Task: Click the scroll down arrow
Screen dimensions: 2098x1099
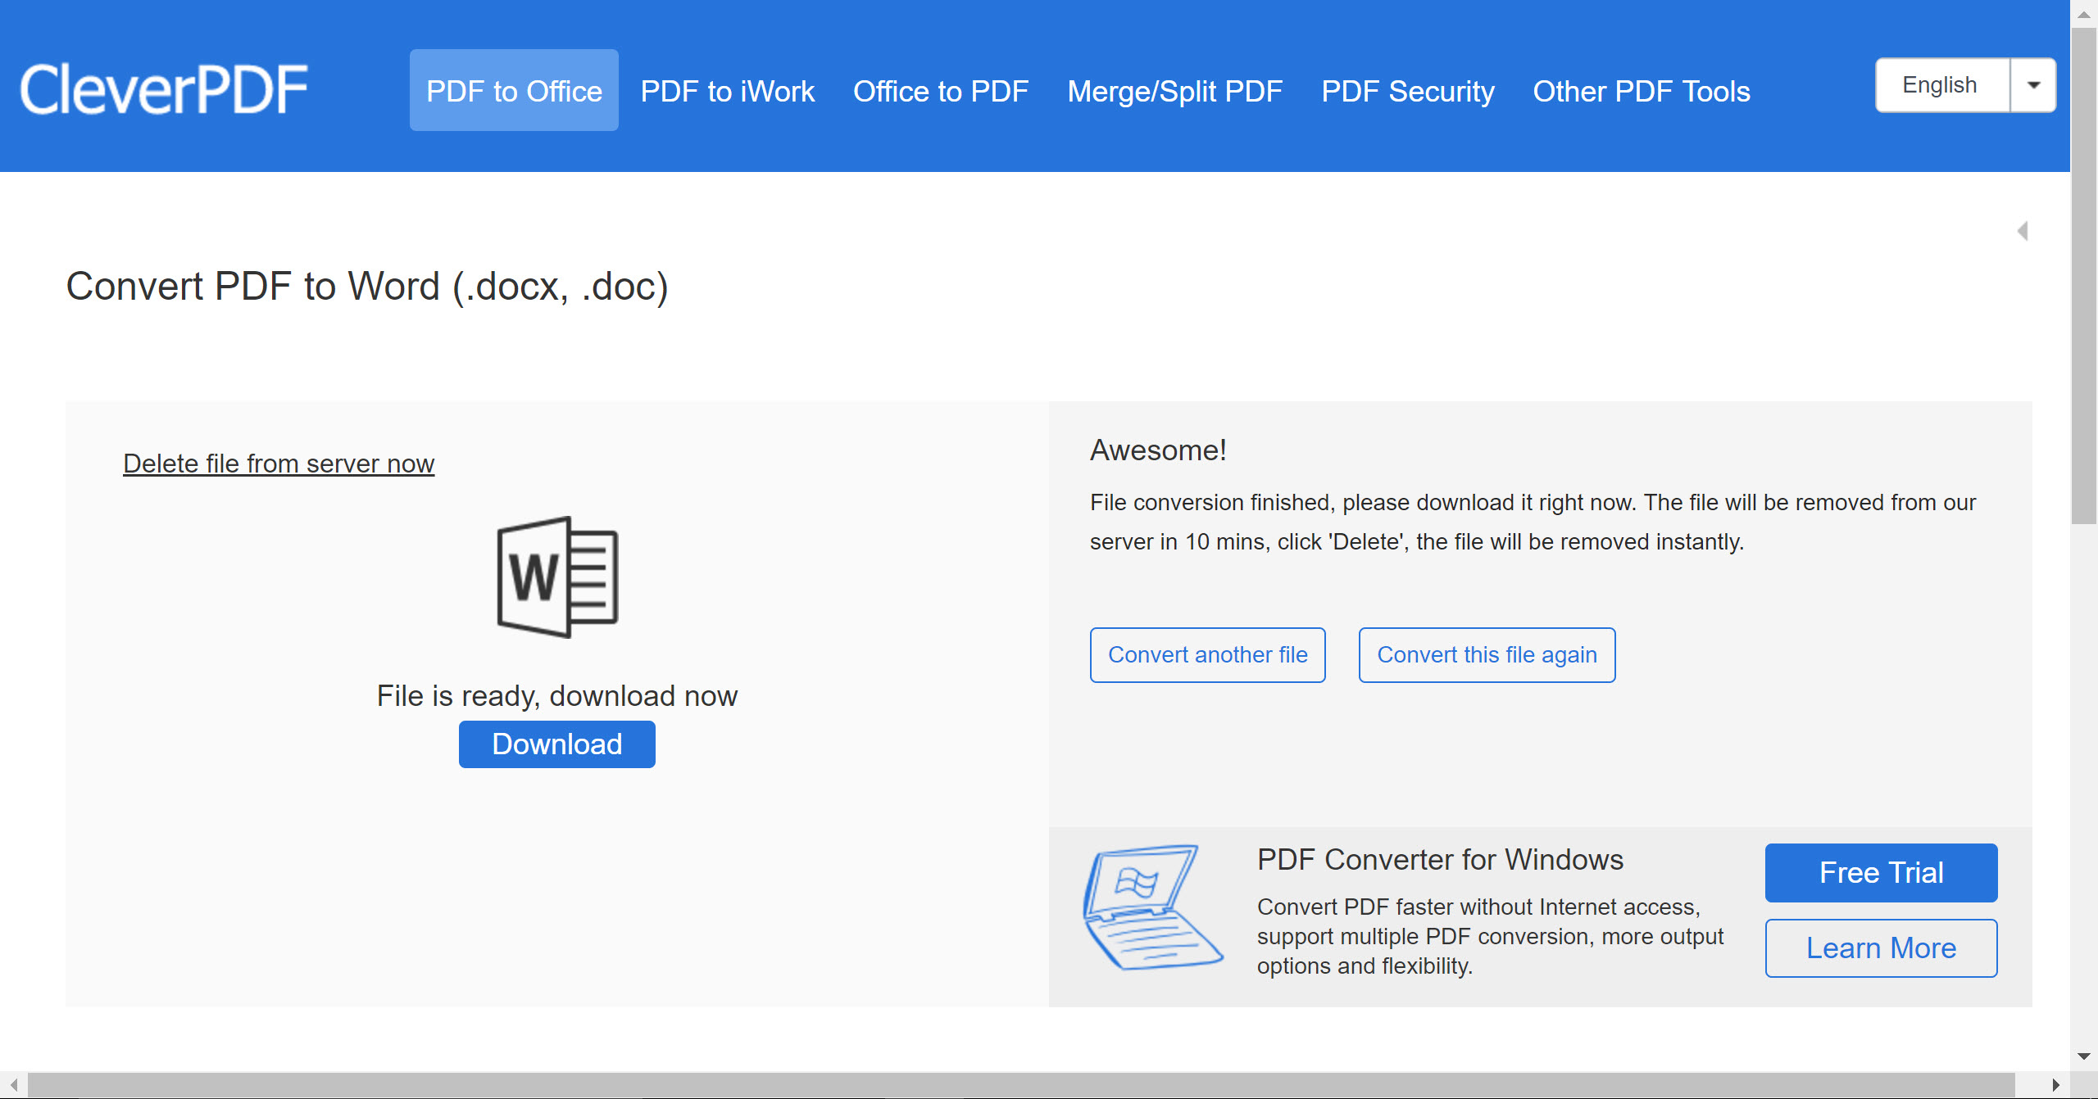Action: pyautogui.click(x=2083, y=1056)
